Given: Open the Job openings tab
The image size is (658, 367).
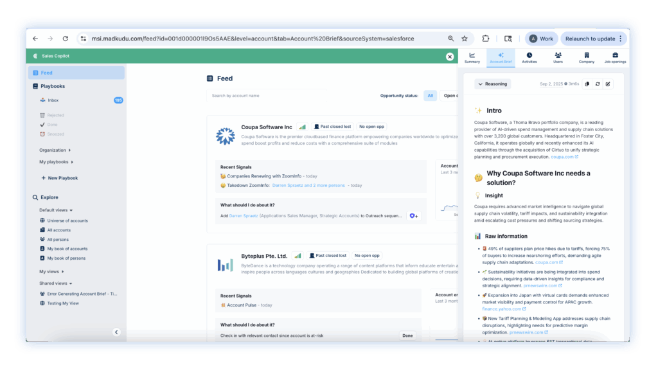Looking at the screenshot, I should point(615,58).
